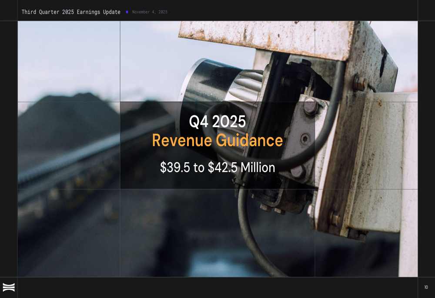The image size is (435, 298).
Task: Click the November 4, 2025 date text
Action: (x=150, y=12)
